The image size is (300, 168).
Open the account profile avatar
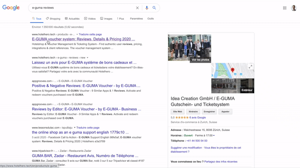click(294, 8)
